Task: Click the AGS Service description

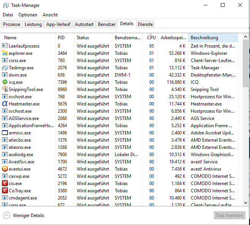Action: click(x=203, y=118)
